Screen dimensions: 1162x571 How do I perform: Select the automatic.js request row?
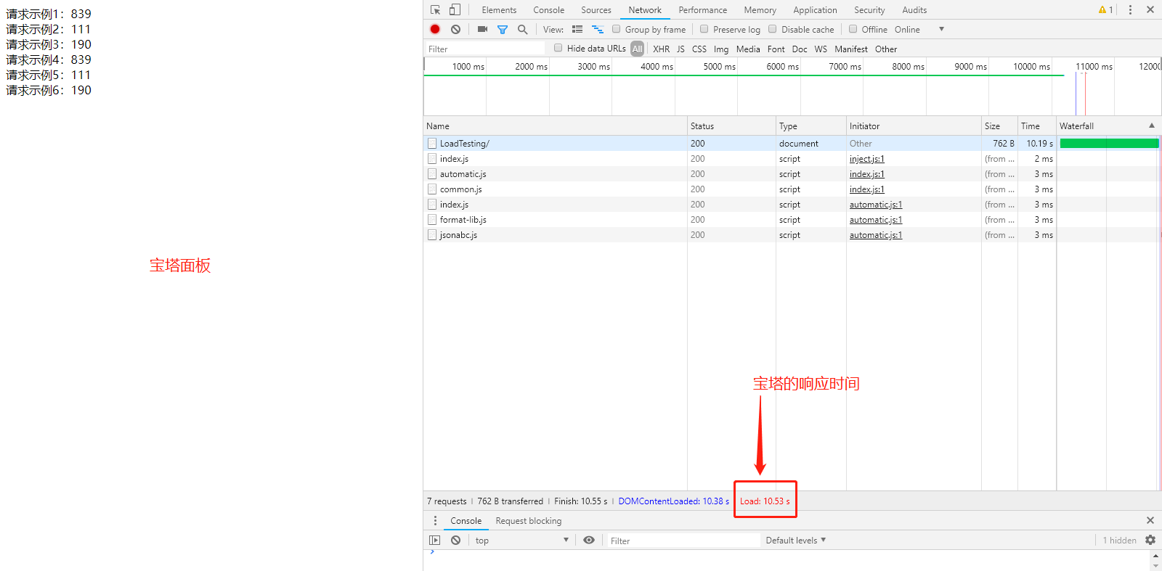coord(791,174)
